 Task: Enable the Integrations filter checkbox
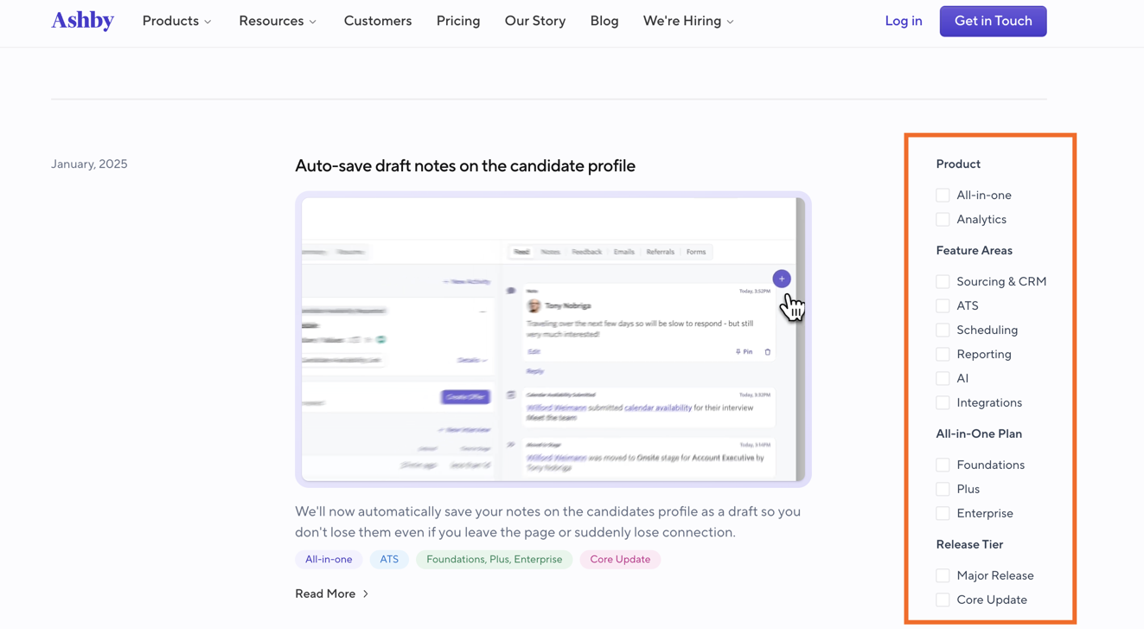[943, 403]
